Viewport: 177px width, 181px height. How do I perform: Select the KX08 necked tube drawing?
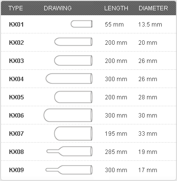click(69, 151)
